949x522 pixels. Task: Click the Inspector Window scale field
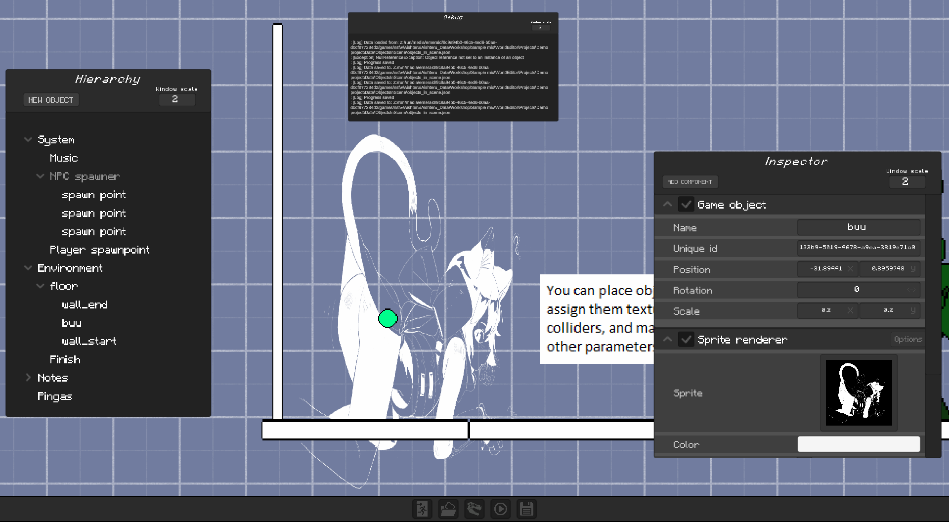tap(907, 181)
